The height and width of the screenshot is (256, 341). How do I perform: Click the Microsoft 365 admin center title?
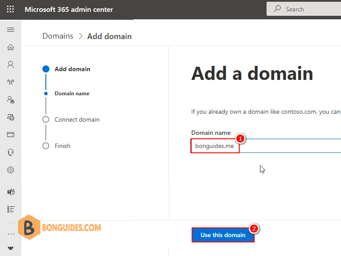[x=69, y=9]
